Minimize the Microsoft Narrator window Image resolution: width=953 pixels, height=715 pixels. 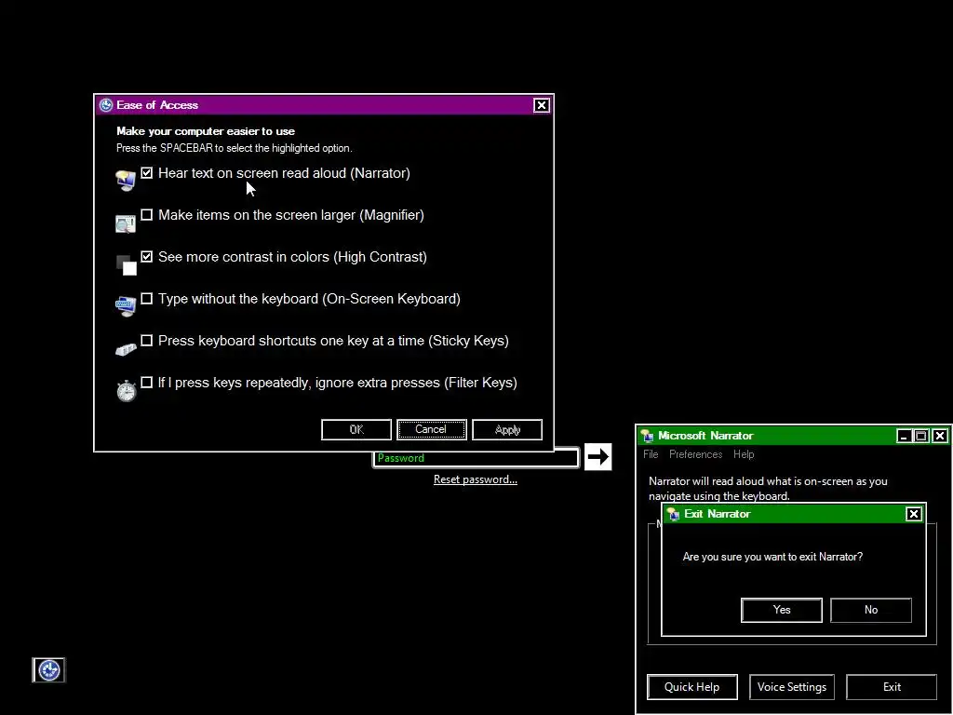point(904,436)
